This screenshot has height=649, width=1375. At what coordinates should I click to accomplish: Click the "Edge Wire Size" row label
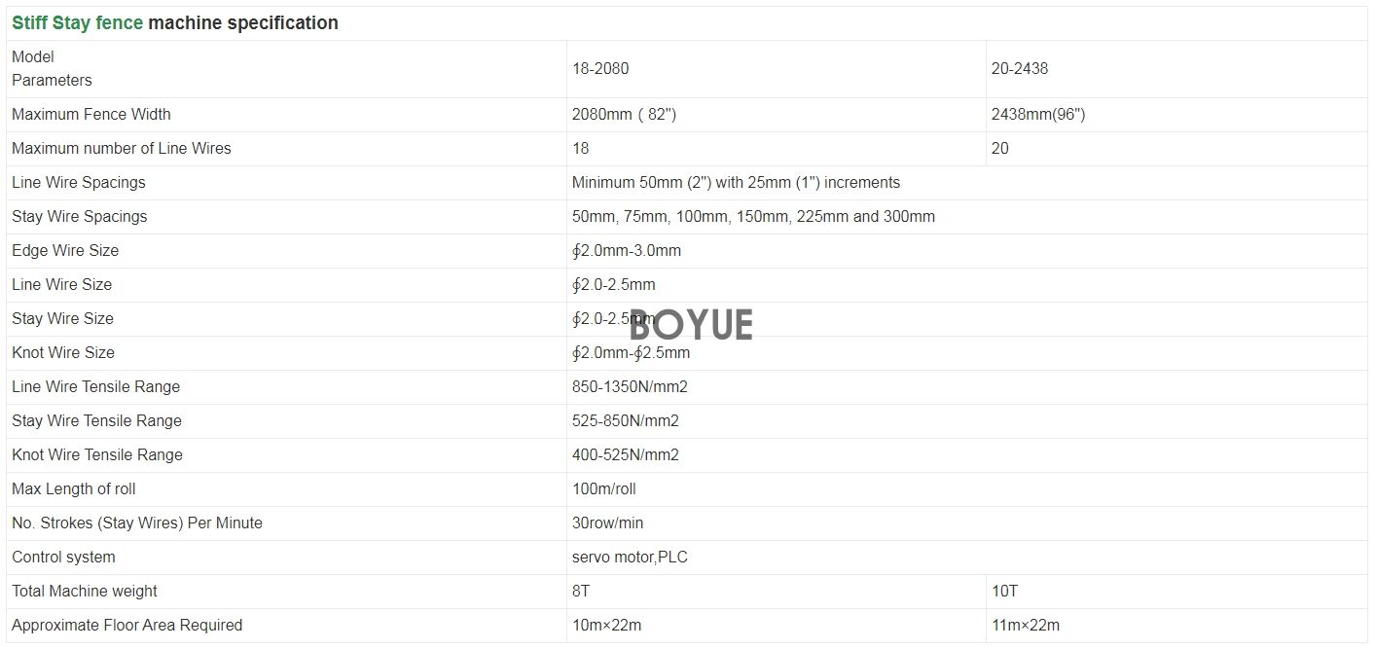click(x=65, y=251)
